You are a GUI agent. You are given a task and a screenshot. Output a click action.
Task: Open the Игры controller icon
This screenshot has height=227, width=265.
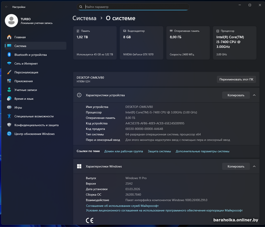coord(9,107)
